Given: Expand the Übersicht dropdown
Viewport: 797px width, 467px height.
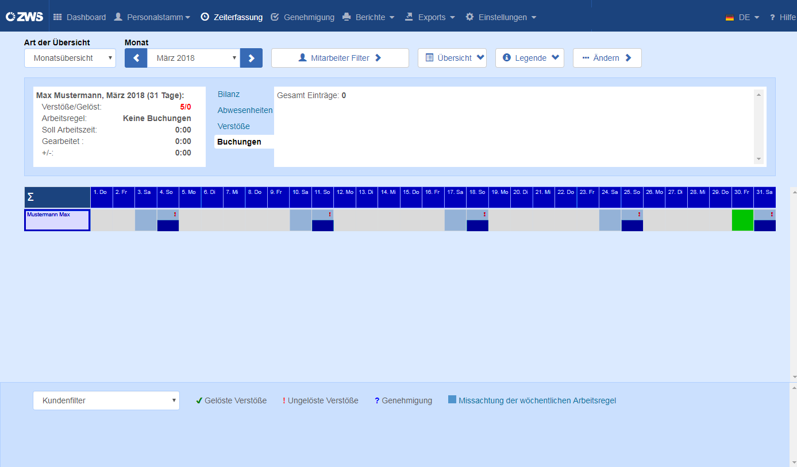Looking at the screenshot, I should [x=452, y=58].
